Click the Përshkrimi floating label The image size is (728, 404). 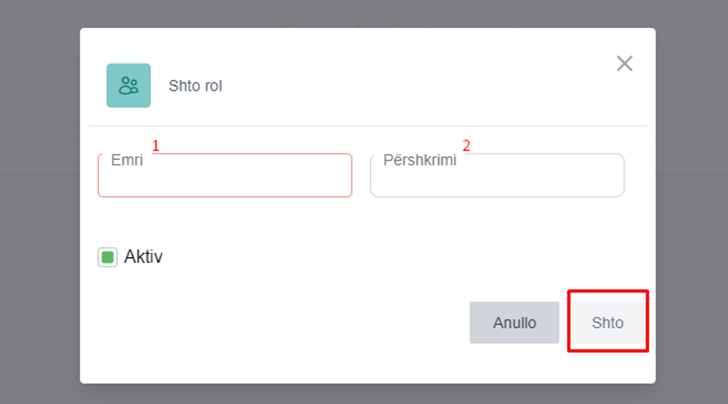[x=420, y=160]
